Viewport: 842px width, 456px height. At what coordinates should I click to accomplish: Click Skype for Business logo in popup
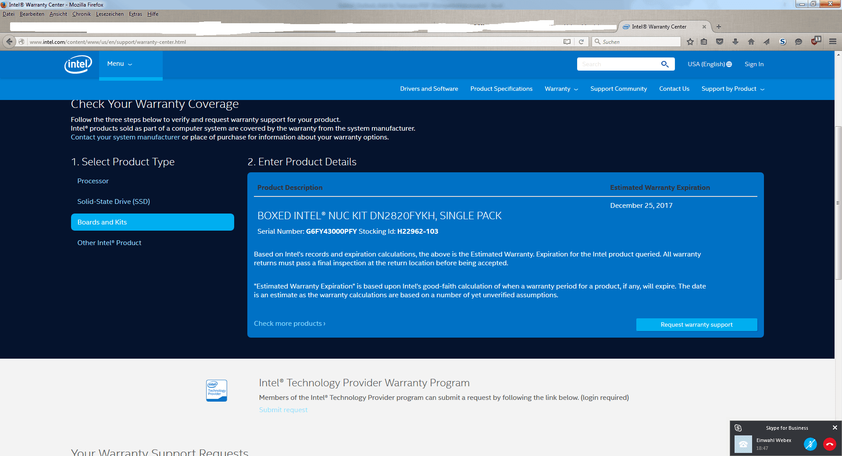(x=738, y=428)
